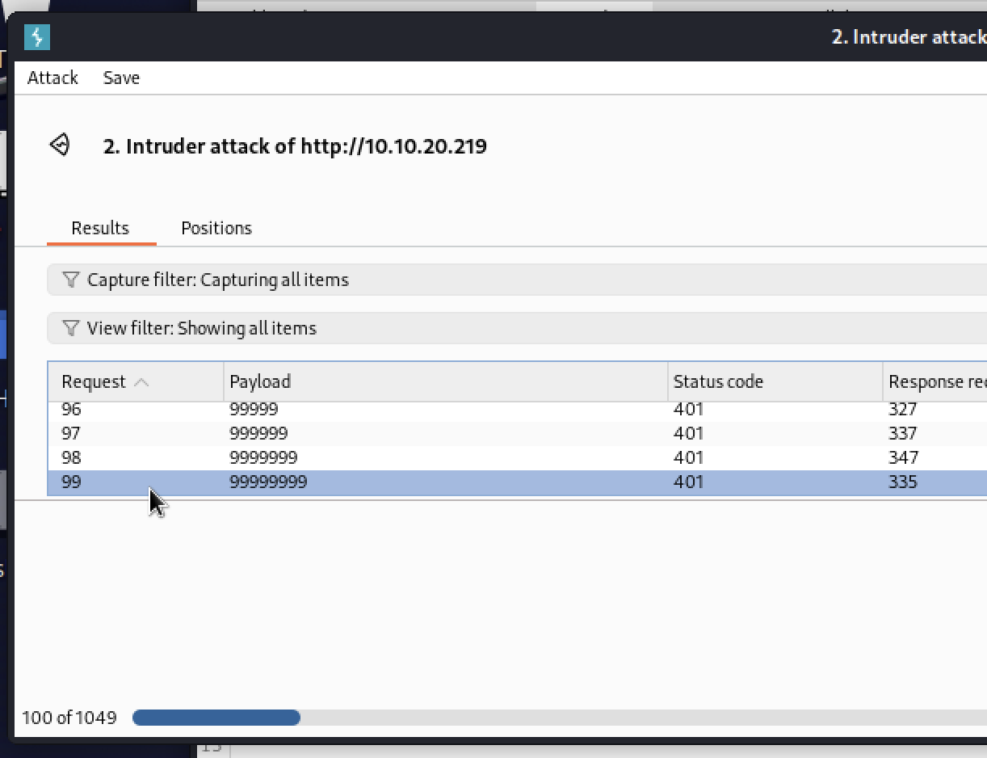Click the 401 status code in row 97
987x758 pixels.
click(x=688, y=433)
